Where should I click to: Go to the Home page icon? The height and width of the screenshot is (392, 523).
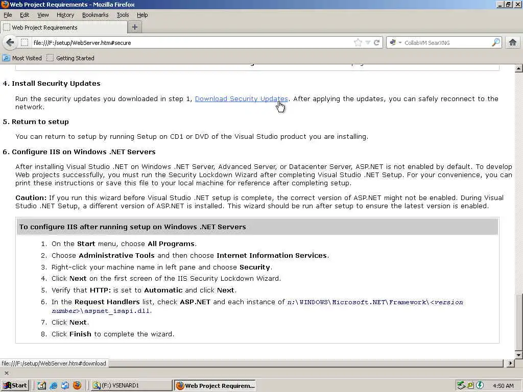[x=513, y=42]
